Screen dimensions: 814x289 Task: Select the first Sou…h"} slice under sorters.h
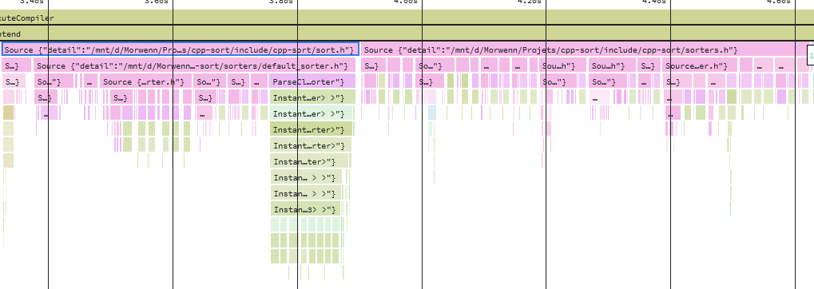pos(563,66)
